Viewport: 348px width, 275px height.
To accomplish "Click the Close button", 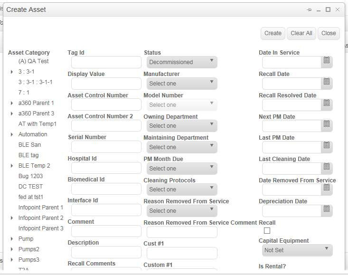I will (329, 33).
